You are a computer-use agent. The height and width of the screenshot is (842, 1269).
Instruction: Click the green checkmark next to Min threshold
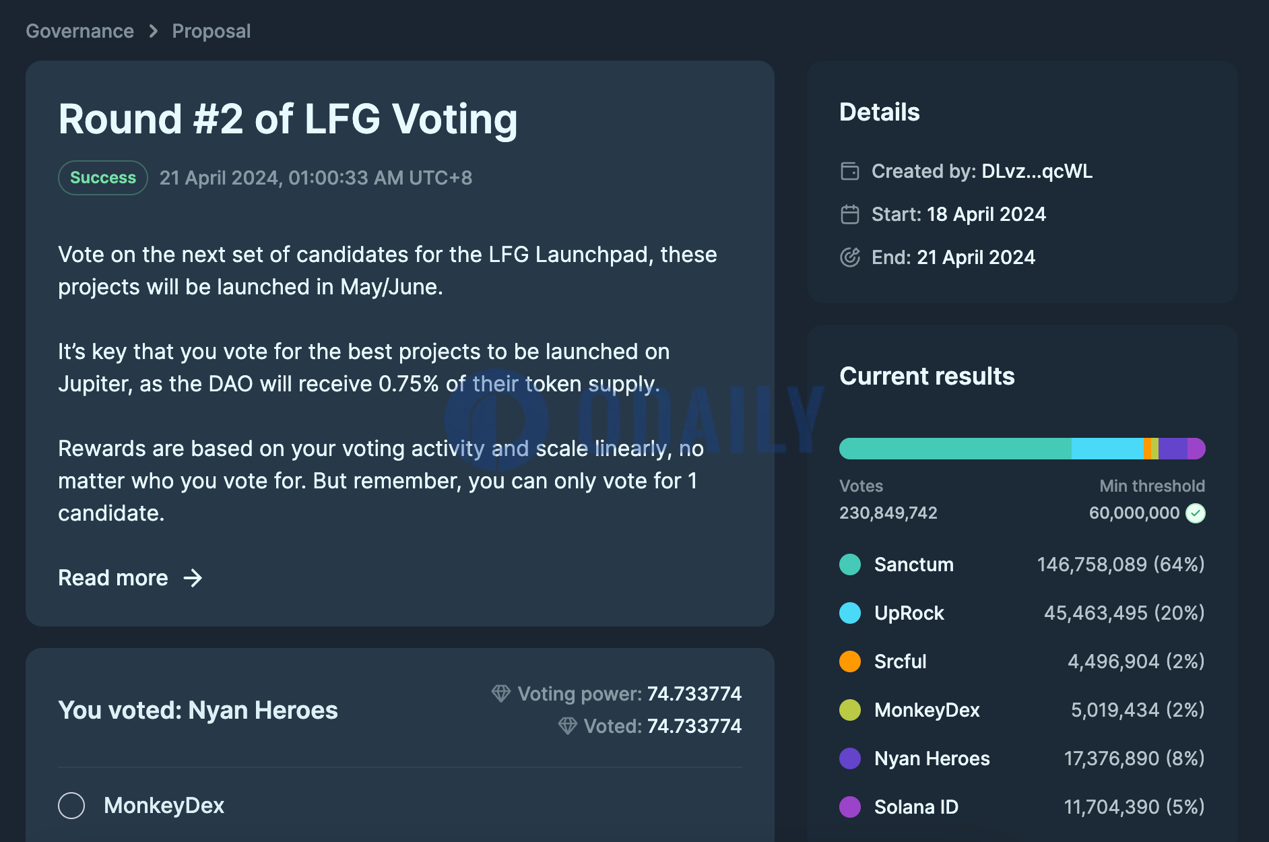1196,513
